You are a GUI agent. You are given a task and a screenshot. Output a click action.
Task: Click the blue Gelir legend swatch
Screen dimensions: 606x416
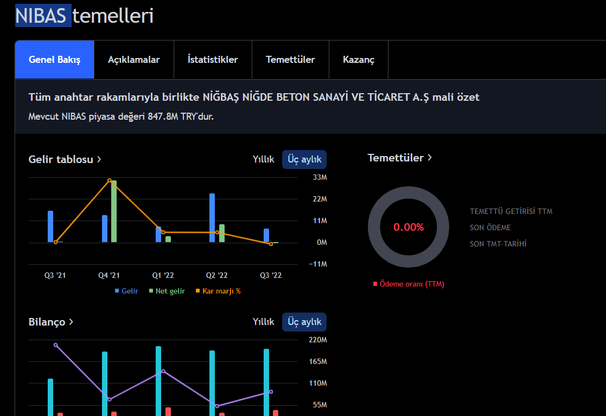tap(117, 290)
